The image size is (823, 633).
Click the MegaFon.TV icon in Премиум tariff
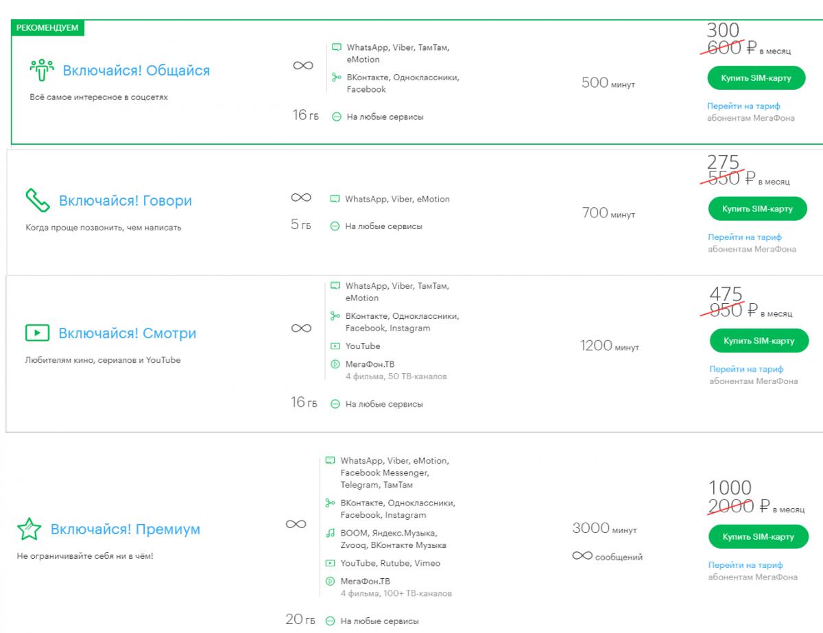coord(331,581)
